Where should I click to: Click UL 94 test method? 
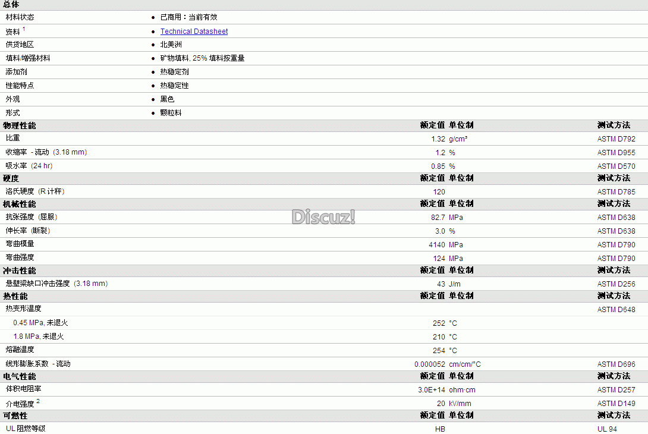point(607,429)
